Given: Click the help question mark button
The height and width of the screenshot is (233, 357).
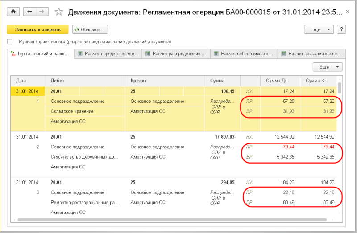Looking at the screenshot, I should pyautogui.click(x=342, y=29).
